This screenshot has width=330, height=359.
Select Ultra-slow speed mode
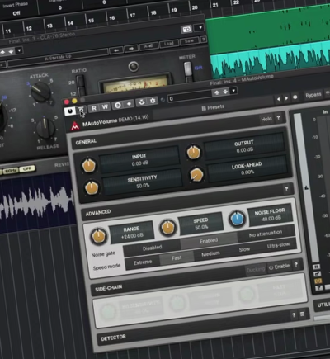278,245
